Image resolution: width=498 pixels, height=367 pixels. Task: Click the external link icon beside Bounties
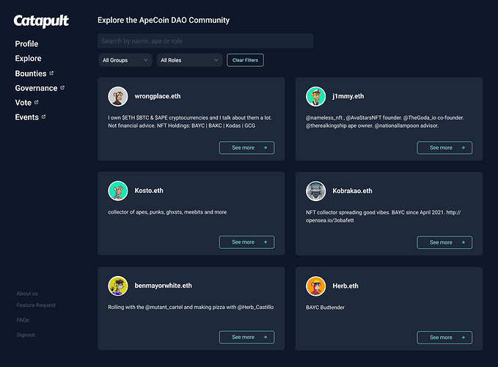[x=51, y=73]
